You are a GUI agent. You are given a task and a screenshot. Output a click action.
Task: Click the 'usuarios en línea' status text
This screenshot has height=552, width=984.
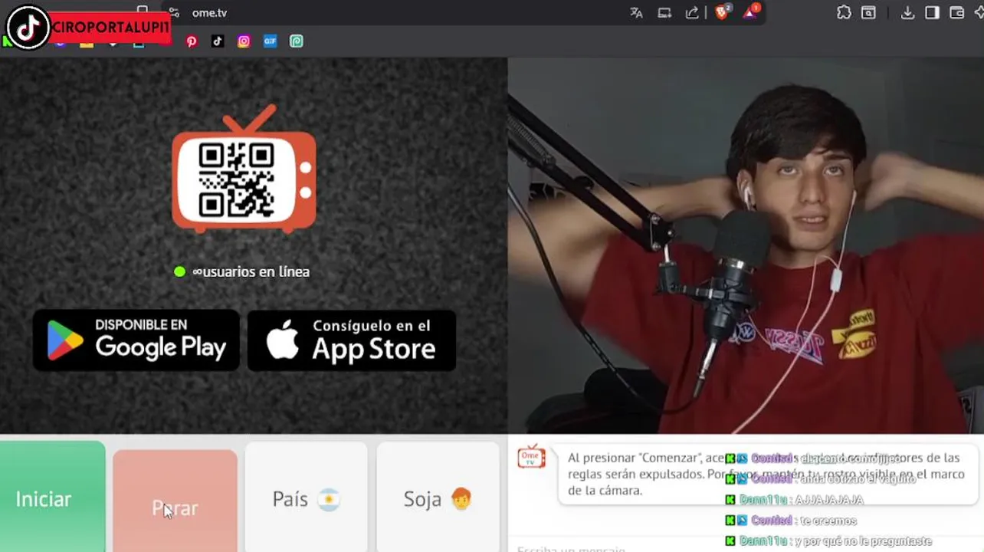[x=251, y=271]
